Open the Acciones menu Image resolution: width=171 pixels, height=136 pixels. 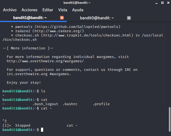29,10
